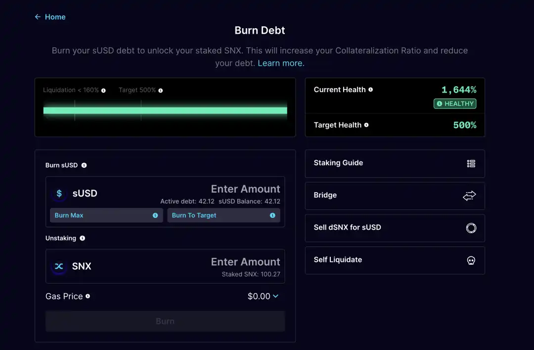
Task: Click info icon beside Liquidation threshold
Action: (x=103, y=91)
